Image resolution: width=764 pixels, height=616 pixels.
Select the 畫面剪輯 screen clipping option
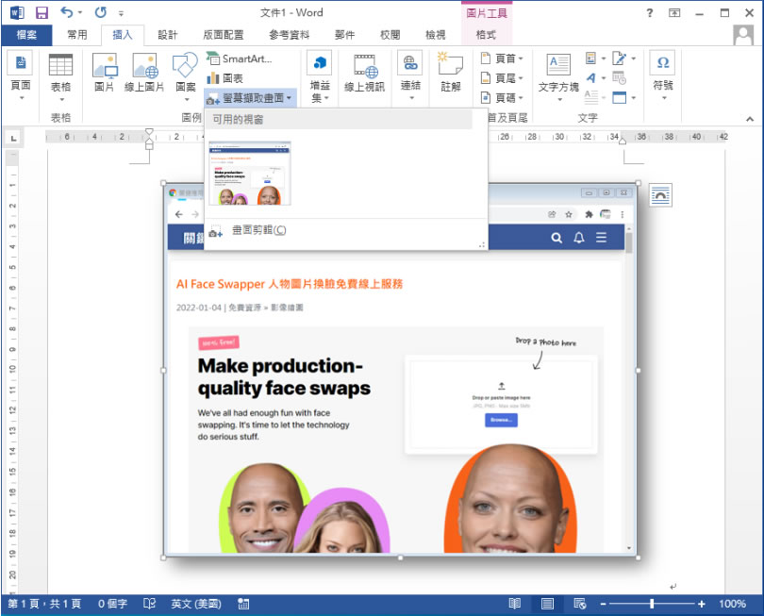pos(258,230)
